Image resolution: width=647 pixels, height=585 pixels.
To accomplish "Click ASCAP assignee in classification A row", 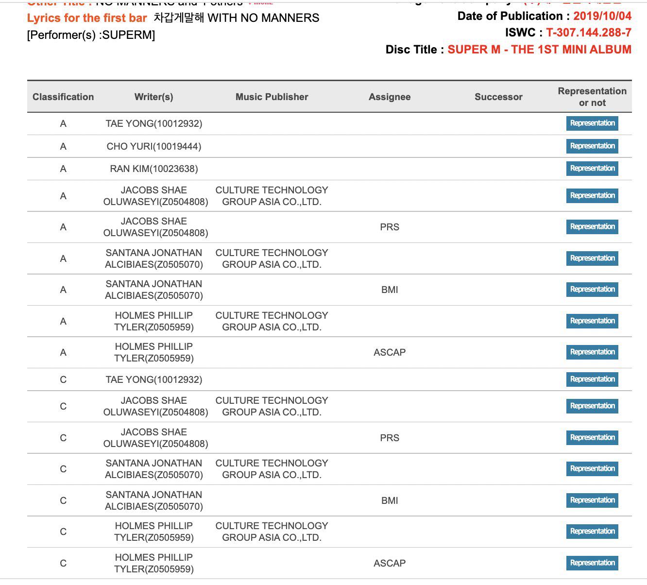I will pyautogui.click(x=390, y=352).
